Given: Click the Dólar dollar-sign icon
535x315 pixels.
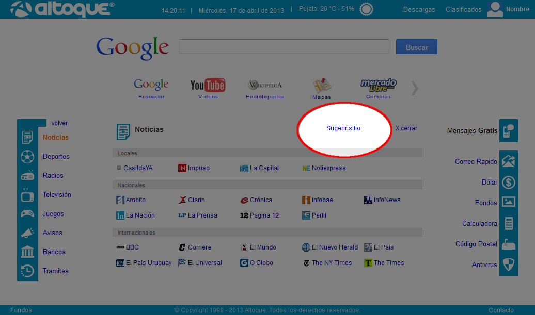Looking at the screenshot, I should point(508,182).
